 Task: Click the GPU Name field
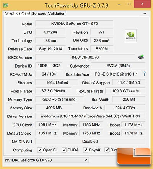pyautogui.click(x=75, y=24)
